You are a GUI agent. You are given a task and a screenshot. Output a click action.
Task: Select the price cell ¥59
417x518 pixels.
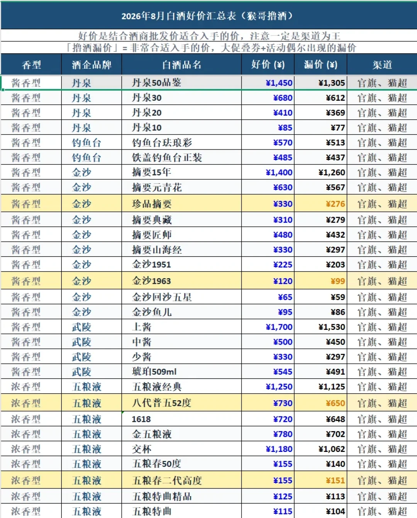(x=320, y=297)
